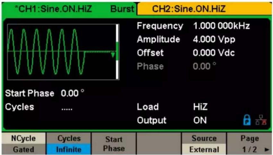Click the Burst label in header

click(x=122, y=9)
